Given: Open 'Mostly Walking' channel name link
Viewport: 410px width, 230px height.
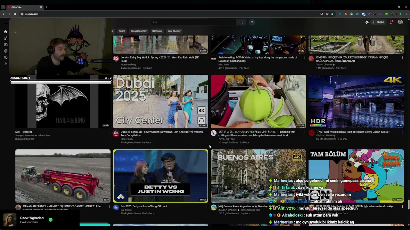Looking at the screenshot, I should [x=128, y=65].
